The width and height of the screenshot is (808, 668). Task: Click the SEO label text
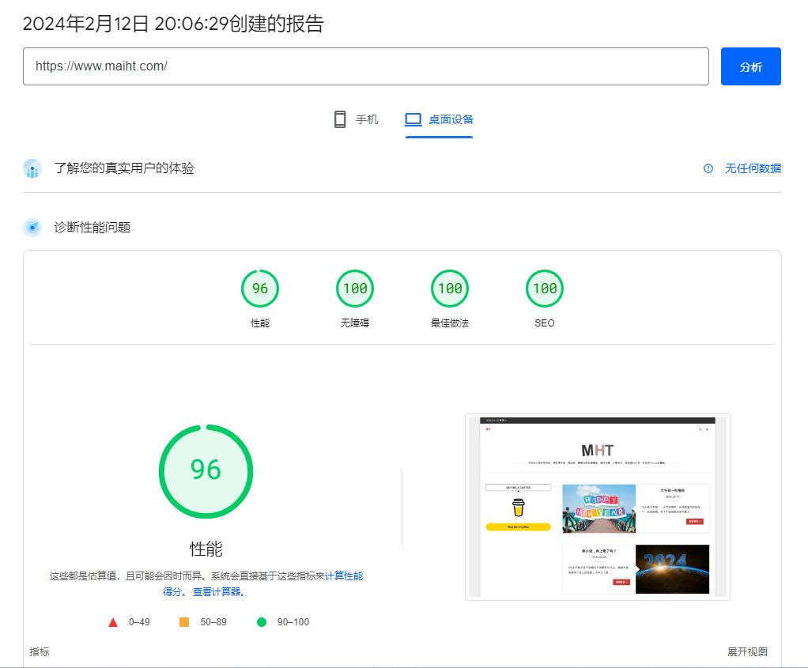[x=544, y=323]
